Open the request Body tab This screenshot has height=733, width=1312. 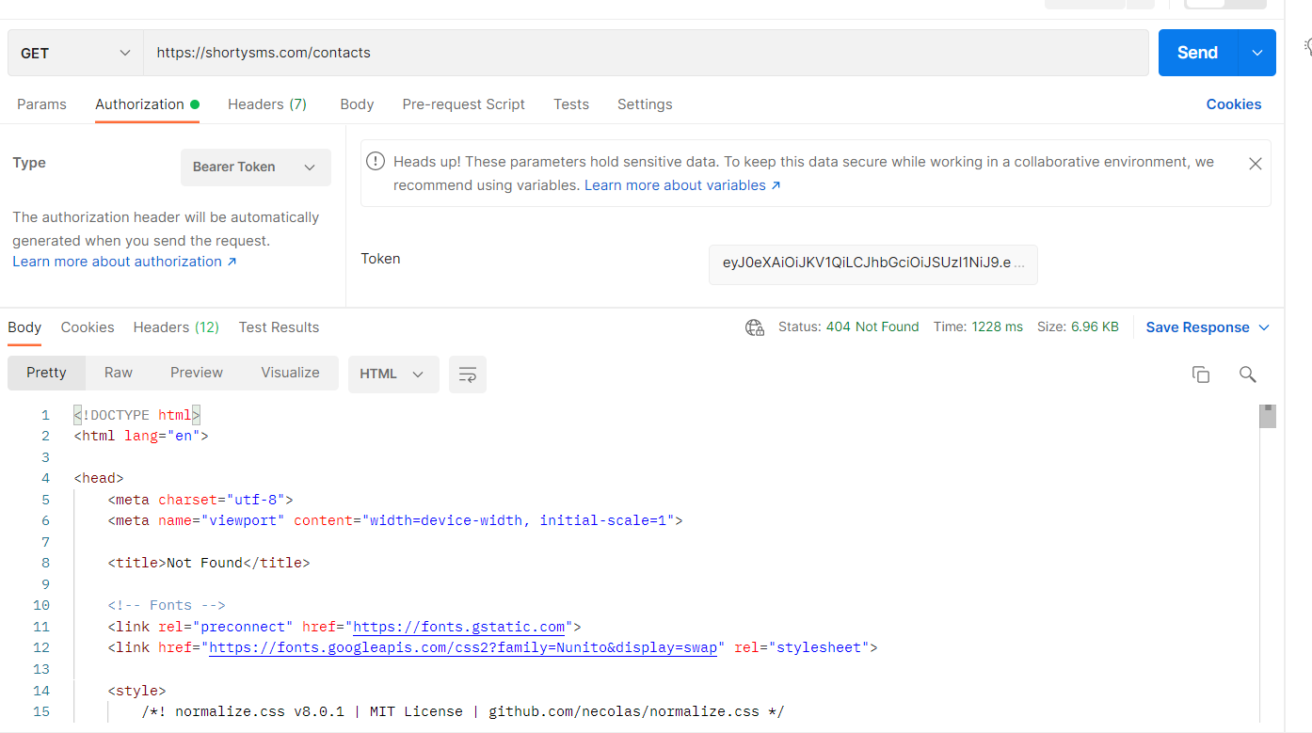357,104
